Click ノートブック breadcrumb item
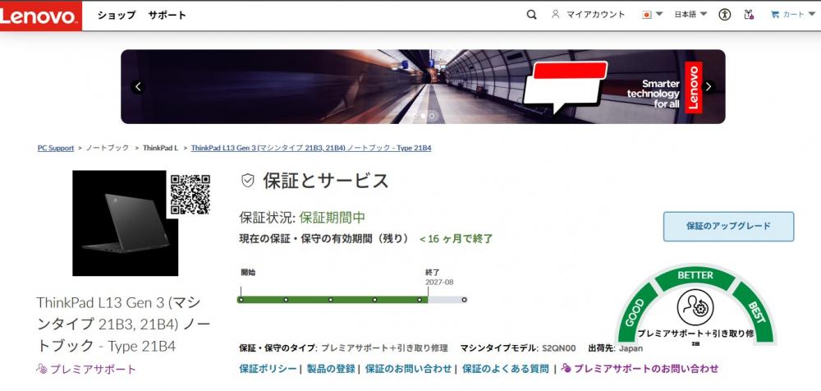The height and width of the screenshot is (391, 821). 108,149
